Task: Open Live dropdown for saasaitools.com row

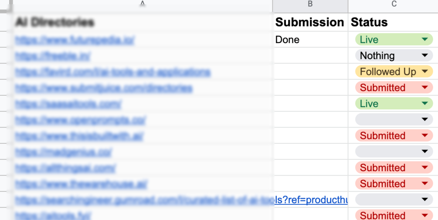Action: tap(394, 104)
